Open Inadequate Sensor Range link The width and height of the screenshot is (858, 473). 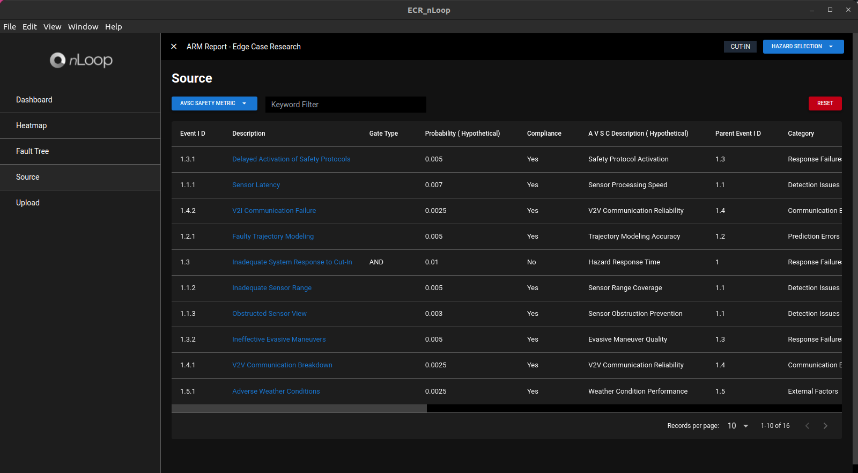(272, 288)
